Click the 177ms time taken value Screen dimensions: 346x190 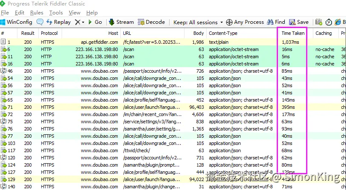point(288,114)
